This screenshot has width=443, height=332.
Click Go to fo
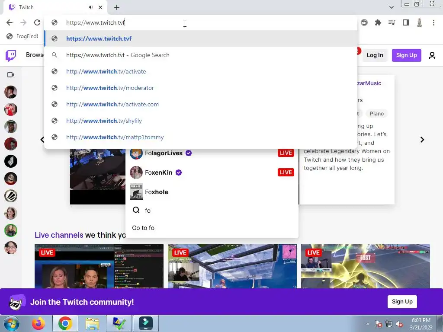pos(212,228)
